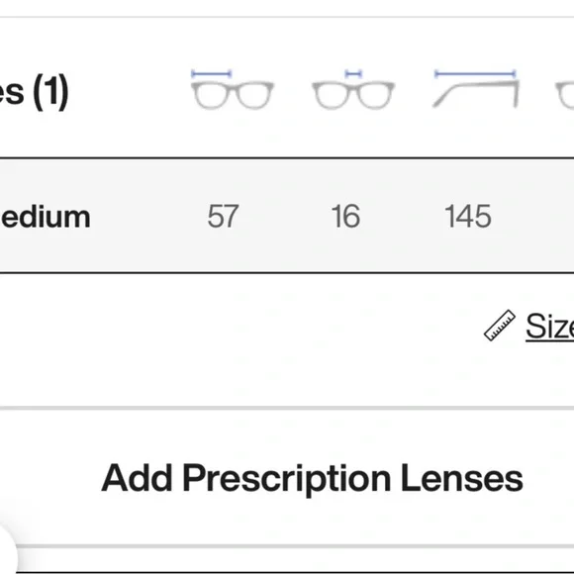Select gray highlighted row area right of 145

[533, 216]
